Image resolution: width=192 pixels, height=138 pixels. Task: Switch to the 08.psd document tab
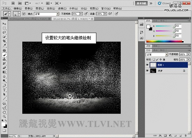(72, 19)
